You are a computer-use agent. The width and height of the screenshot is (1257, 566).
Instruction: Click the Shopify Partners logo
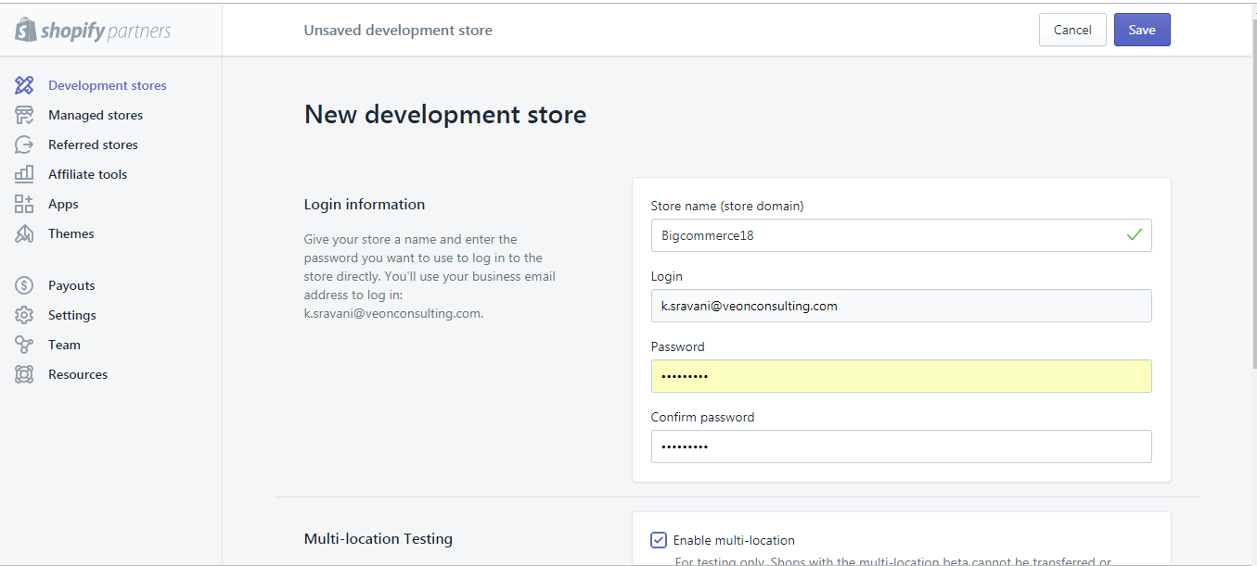[93, 31]
